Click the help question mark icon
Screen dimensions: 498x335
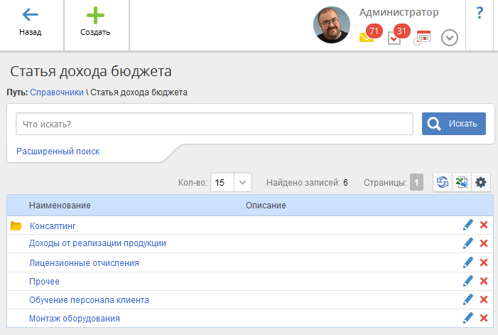(x=480, y=13)
